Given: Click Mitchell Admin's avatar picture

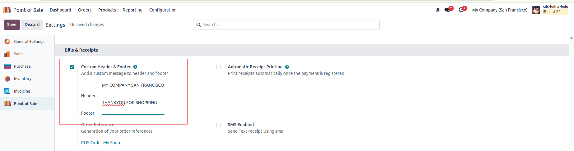Looking at the screenshot, I should [536, 10].
